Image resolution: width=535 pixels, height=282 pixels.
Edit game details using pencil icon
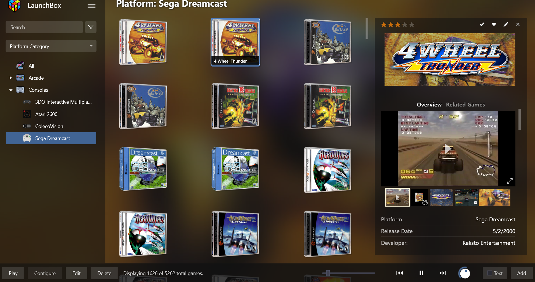tap(506, 24)
